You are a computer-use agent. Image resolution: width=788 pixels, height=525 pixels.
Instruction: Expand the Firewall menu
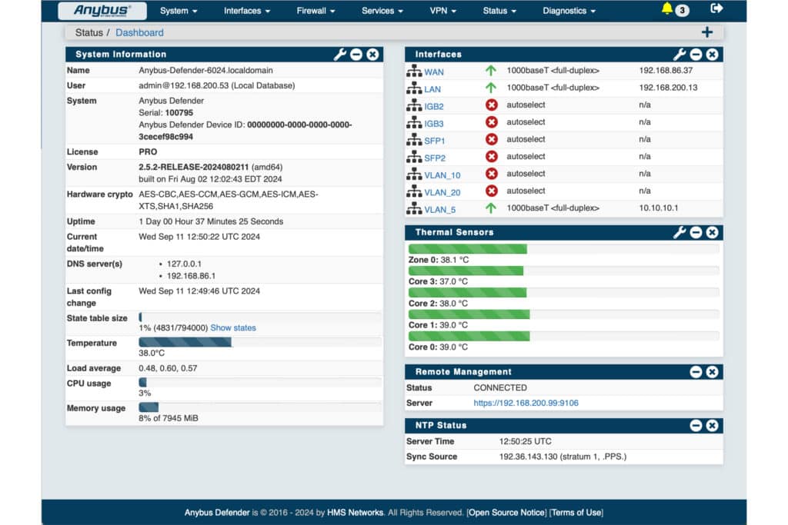[316, 11]
